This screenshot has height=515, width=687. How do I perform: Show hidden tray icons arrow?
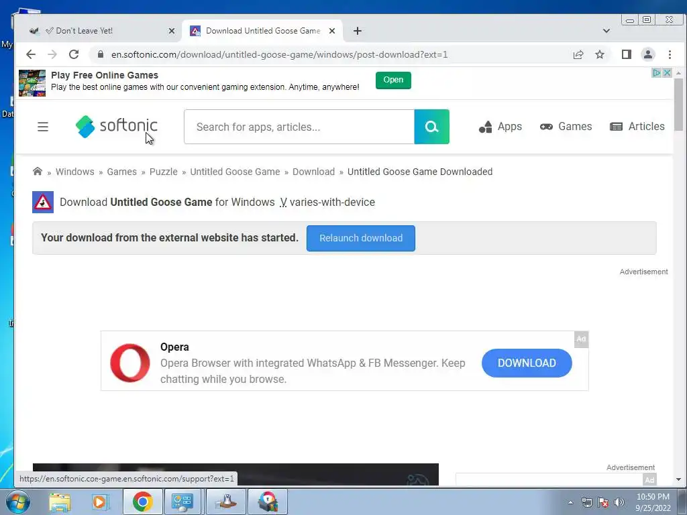tap(570, 502)
